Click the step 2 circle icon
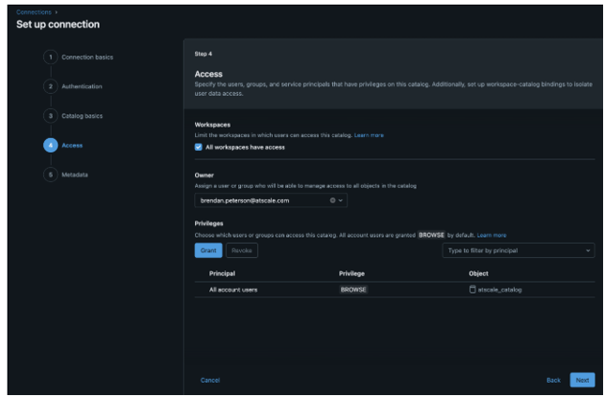 pyautogui.click(x=51, y=86)
